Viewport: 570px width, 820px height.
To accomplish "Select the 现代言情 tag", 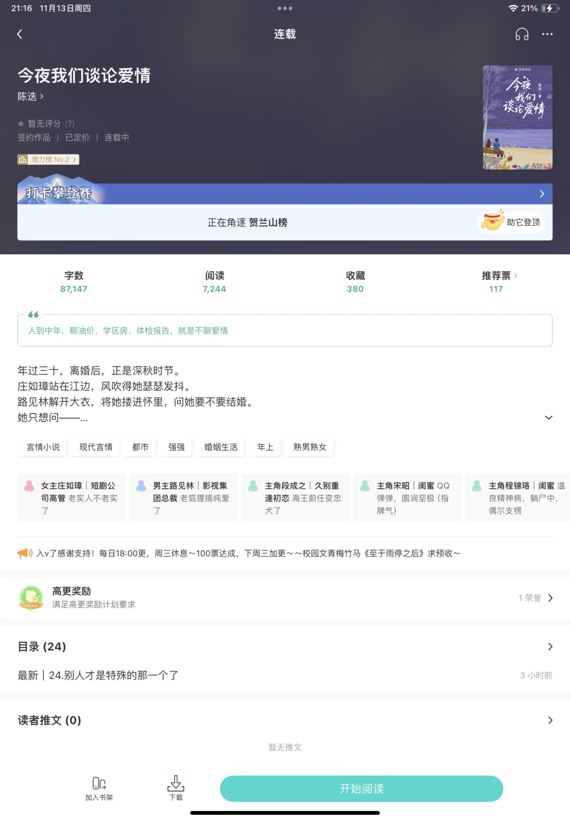I will (95, 447).
